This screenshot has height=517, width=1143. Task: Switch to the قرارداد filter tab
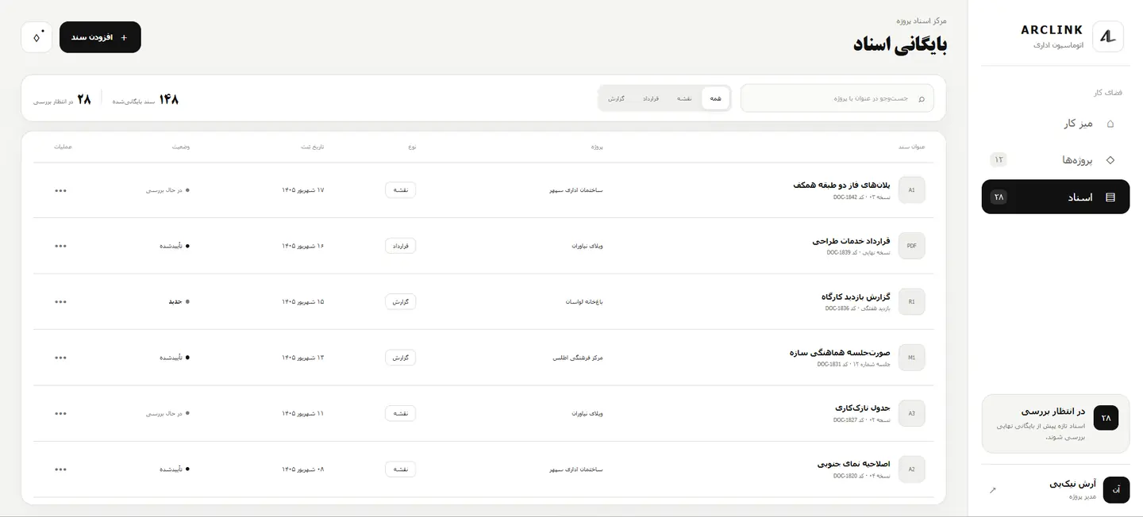click(x=651, y=98)
